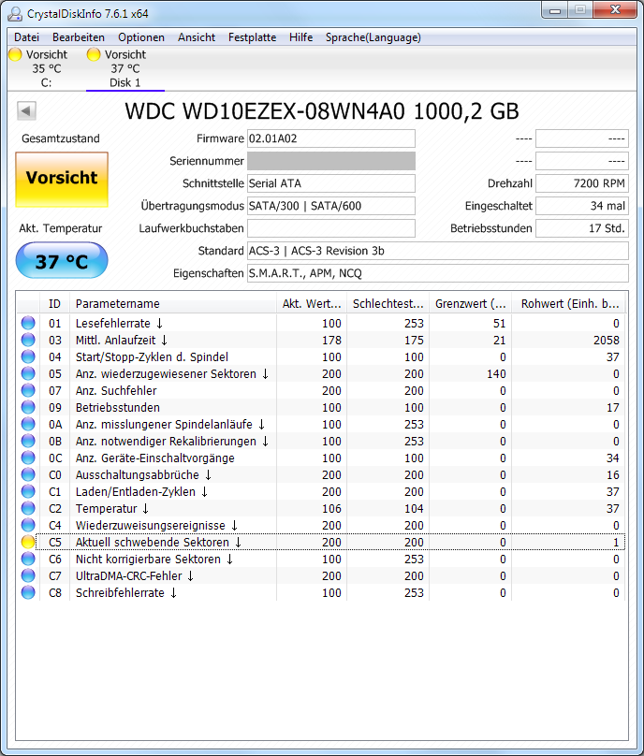Click the orb for Laden/Entladen-Zyklen
The image size is (644, 756).
28,491
